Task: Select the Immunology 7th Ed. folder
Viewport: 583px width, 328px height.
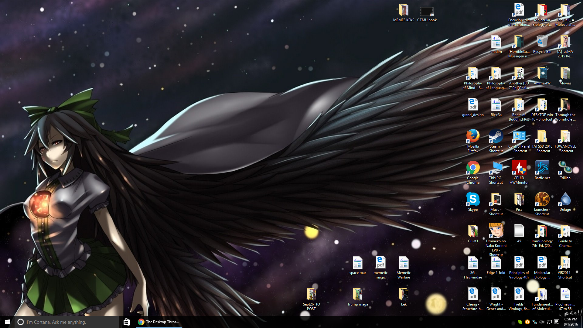Action: (542, 236)
